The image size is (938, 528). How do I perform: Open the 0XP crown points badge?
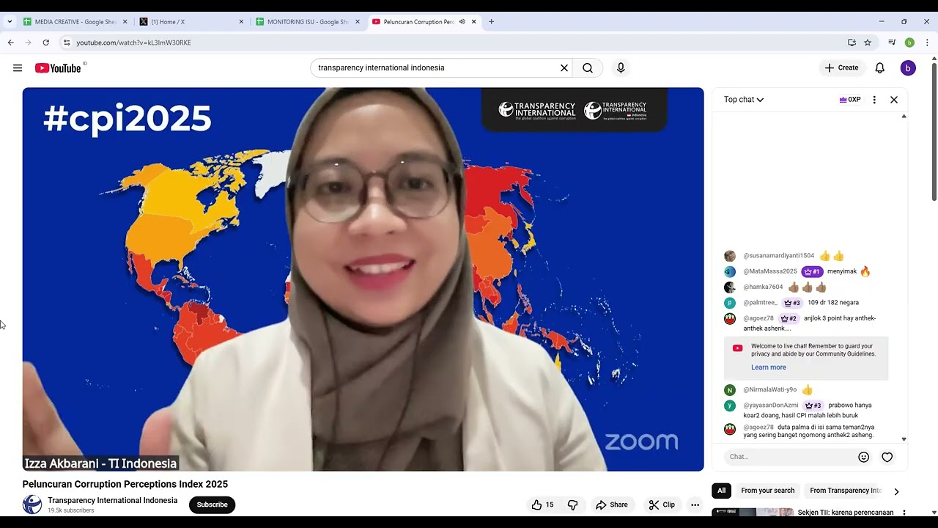[x=850, y=100]
